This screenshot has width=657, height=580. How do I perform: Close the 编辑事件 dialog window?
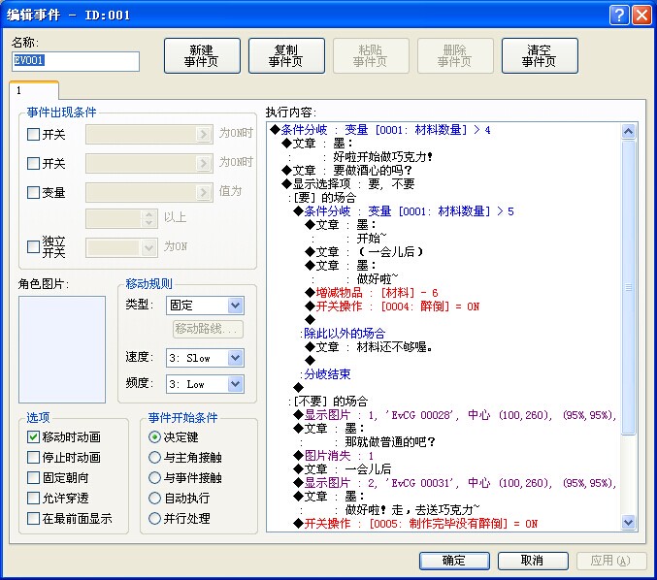641,16
